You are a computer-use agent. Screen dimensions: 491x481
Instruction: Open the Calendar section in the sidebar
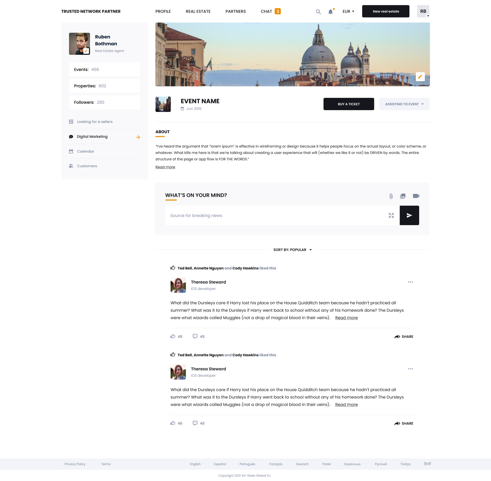click(x=85, y=151)
